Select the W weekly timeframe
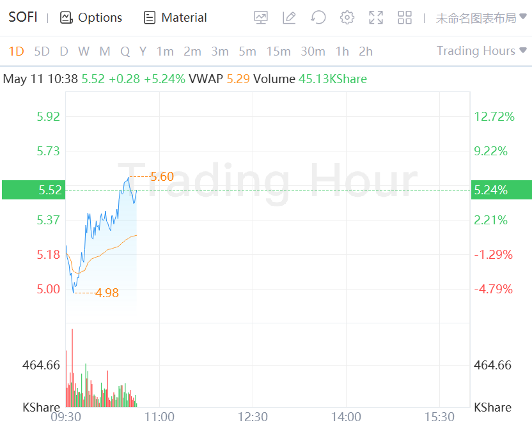 (84, 51)
